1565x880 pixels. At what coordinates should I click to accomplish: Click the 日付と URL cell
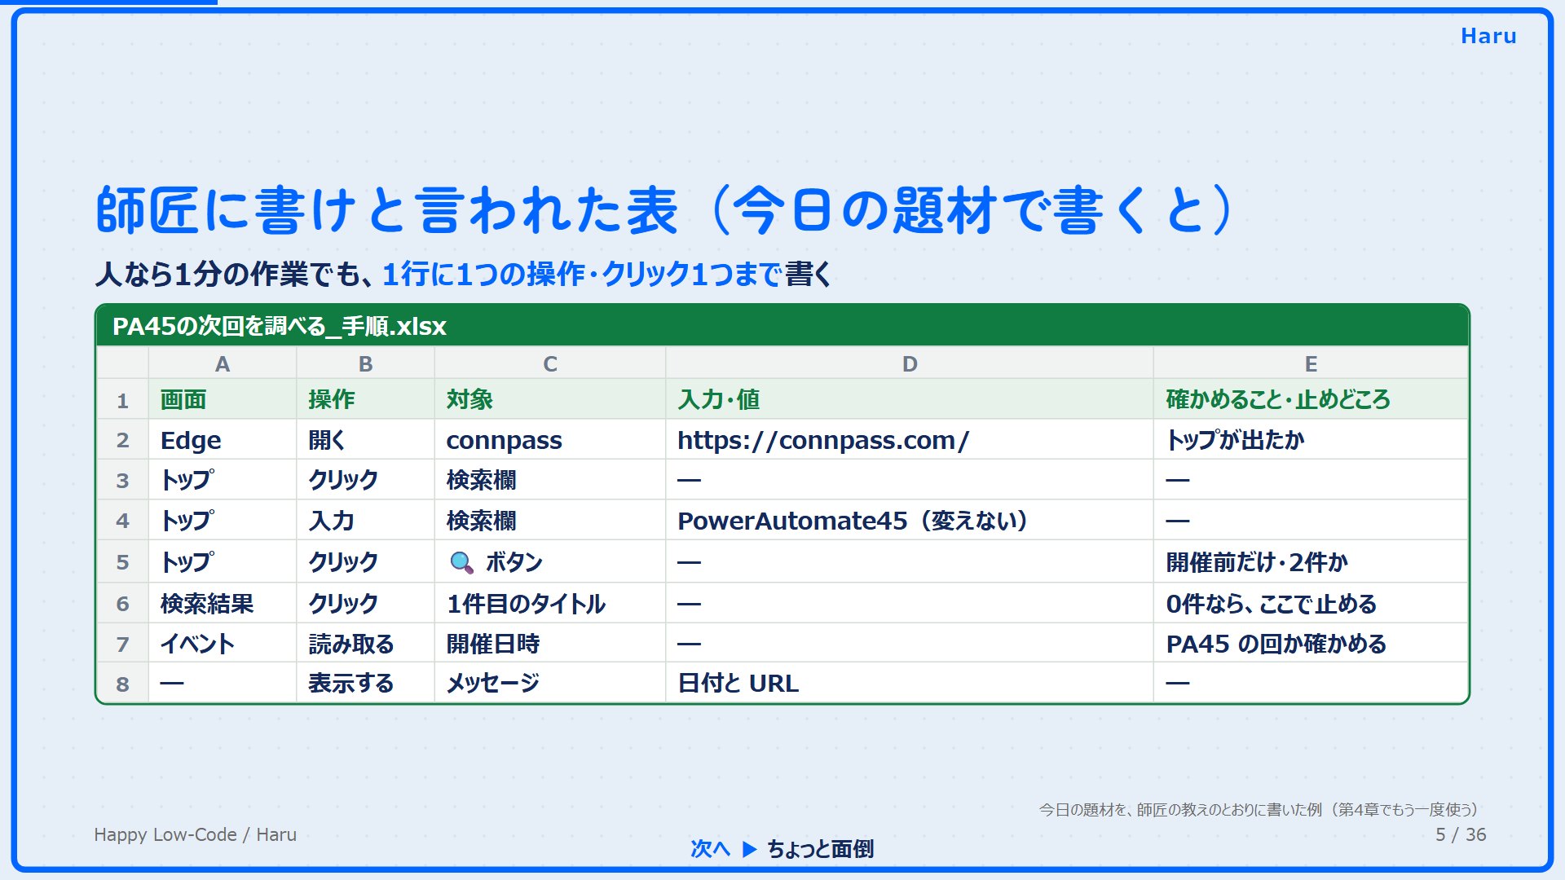point(909,684)
